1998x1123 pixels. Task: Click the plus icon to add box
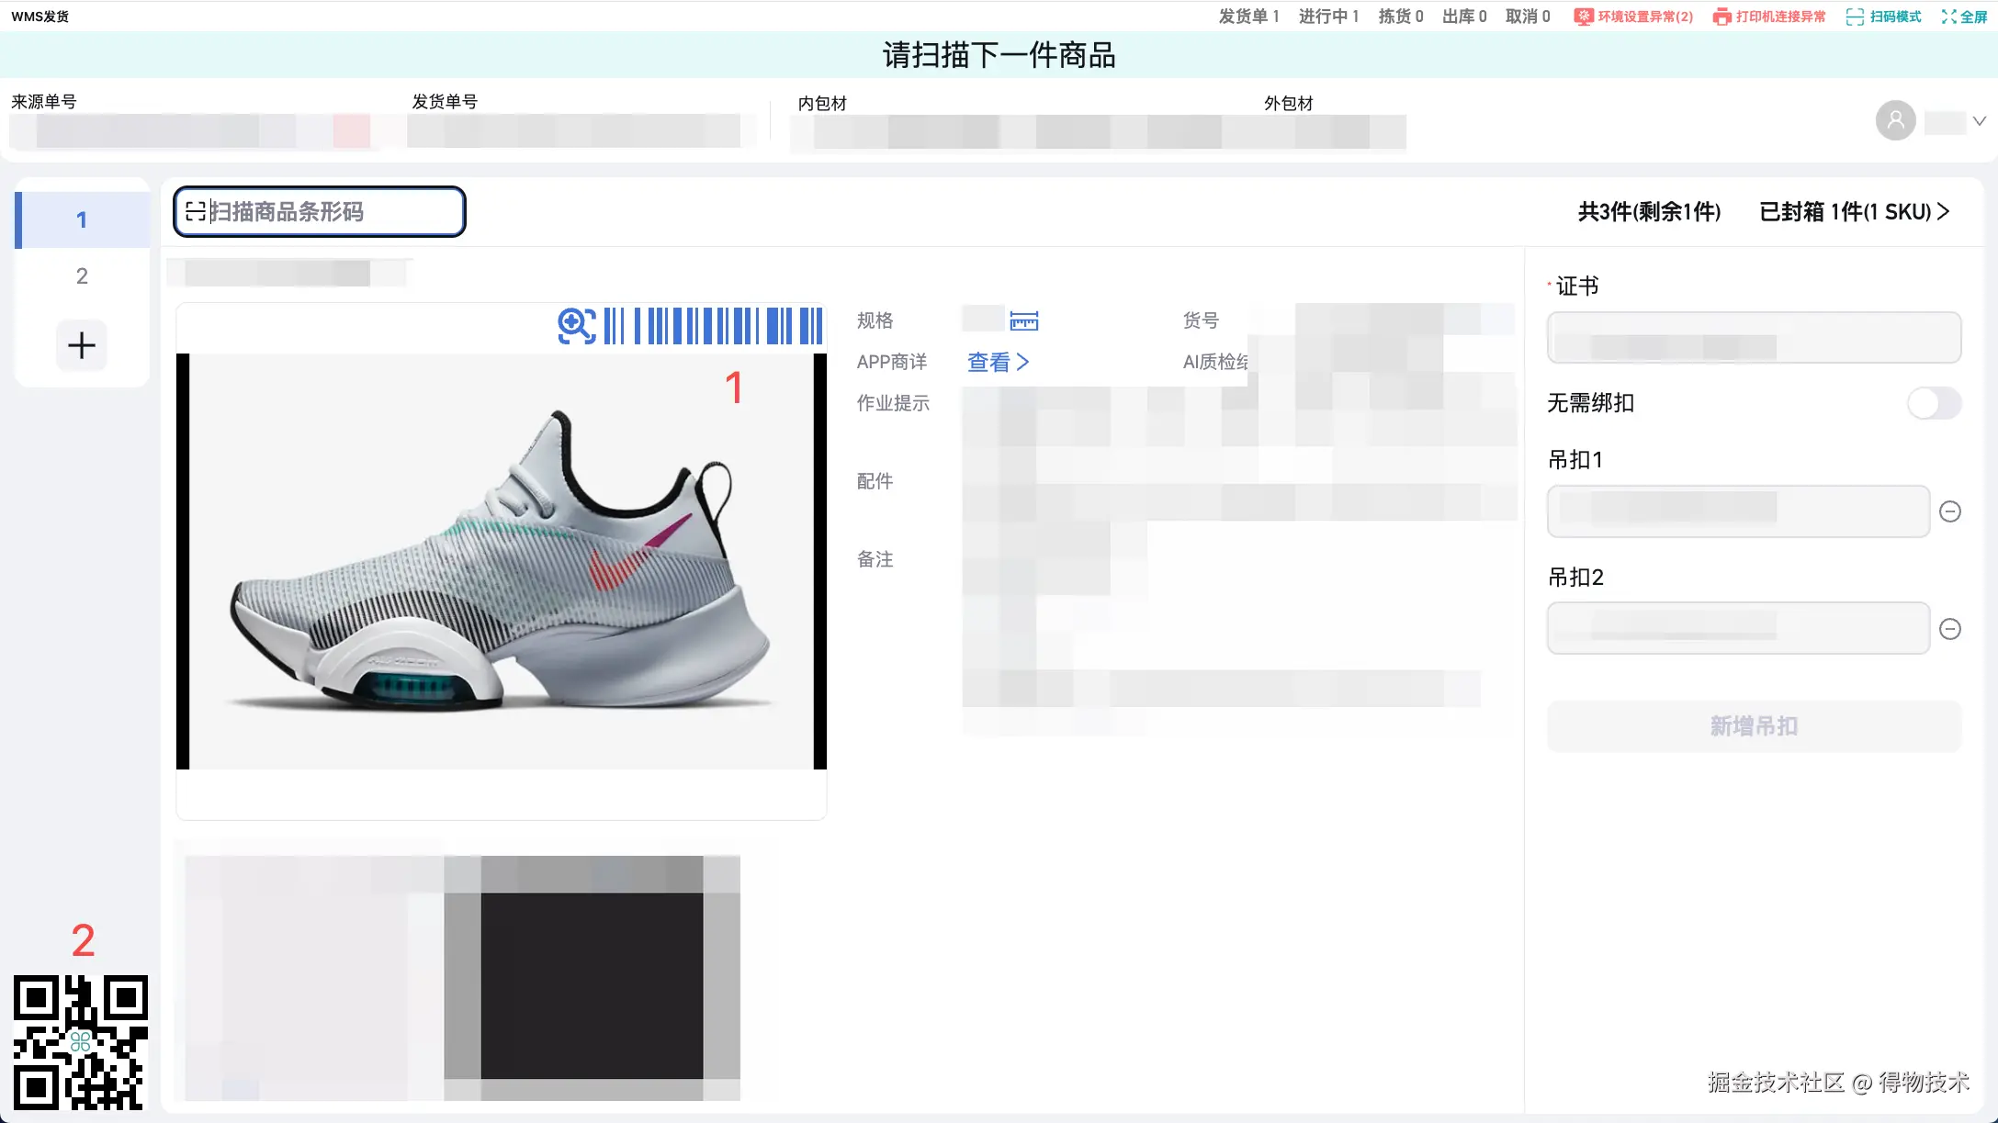82,345
